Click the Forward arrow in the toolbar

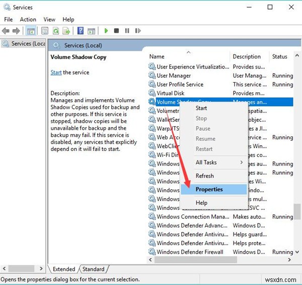(x=16, y=31)
